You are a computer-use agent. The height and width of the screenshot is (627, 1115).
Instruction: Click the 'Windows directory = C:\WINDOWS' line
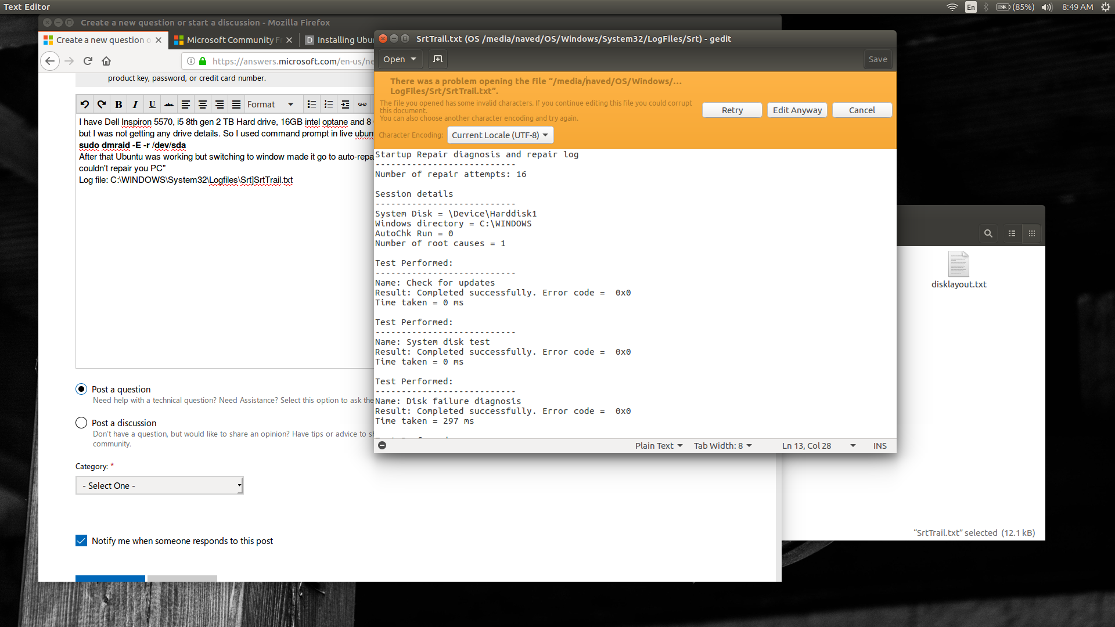pyautogui.click(x=453, y=224)
